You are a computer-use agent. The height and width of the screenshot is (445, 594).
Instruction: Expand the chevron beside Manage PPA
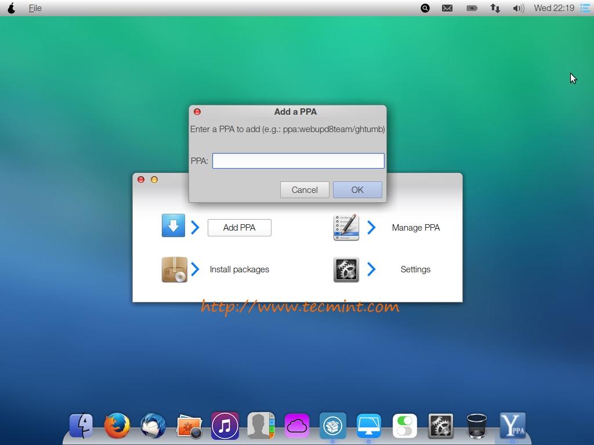point(372,227)
